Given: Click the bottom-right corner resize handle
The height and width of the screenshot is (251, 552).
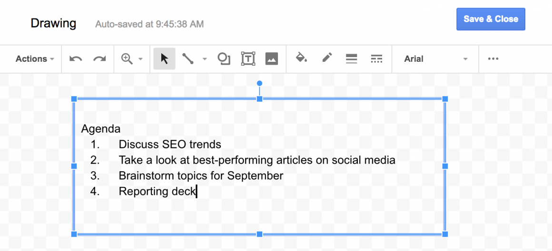Looking at the screenshot, I should [445, 234].
